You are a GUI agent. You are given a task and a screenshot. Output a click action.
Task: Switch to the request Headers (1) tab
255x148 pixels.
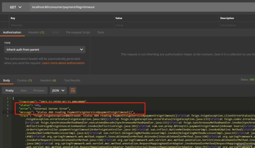(x=36, y=32)
